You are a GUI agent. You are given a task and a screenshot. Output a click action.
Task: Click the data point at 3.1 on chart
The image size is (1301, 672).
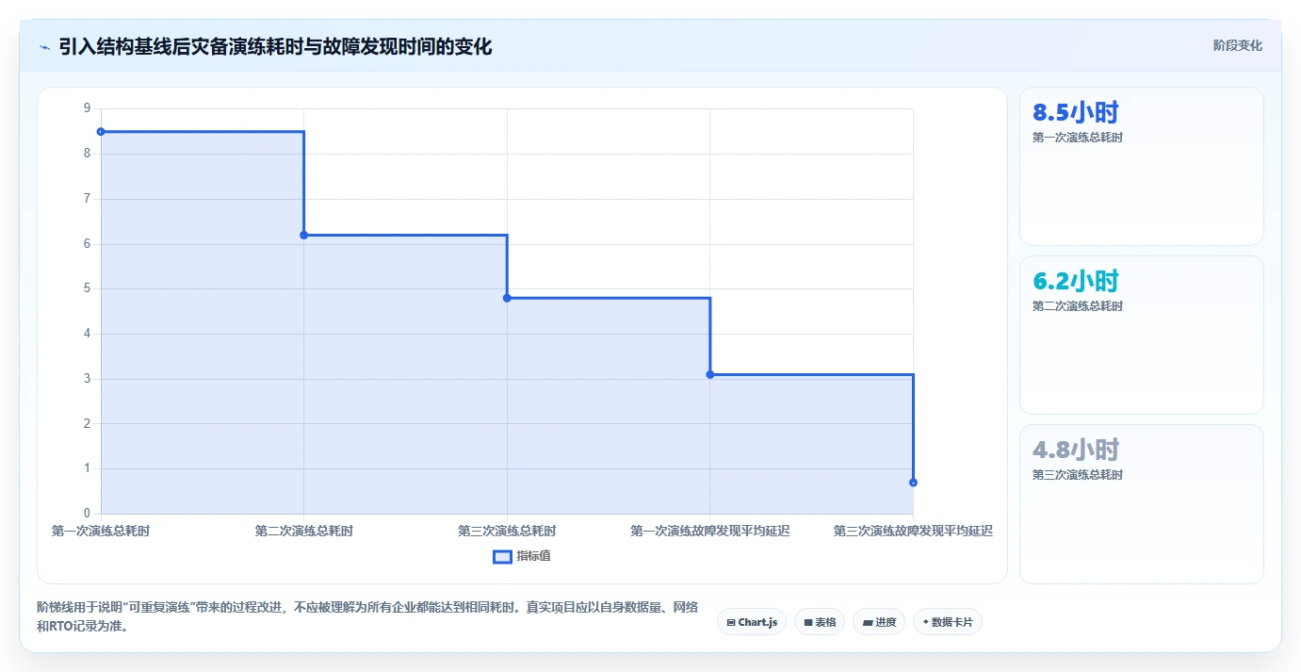(x=710, y=374)
